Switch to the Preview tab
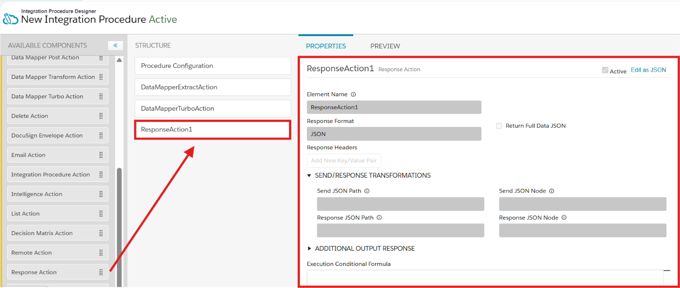The image size is (680, 288). pyautogui.click(x=385, y=46)
